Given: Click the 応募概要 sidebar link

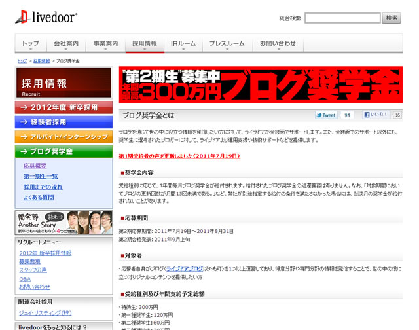Looking at the screenshot, I should click(x=35, y=166).
